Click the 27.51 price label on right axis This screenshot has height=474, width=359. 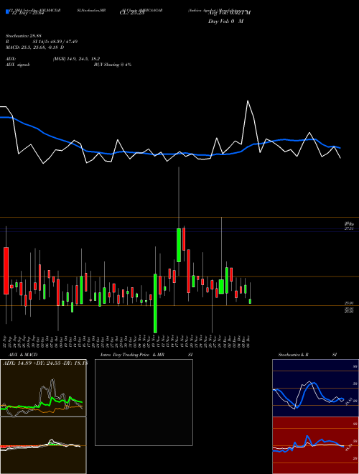350,229
